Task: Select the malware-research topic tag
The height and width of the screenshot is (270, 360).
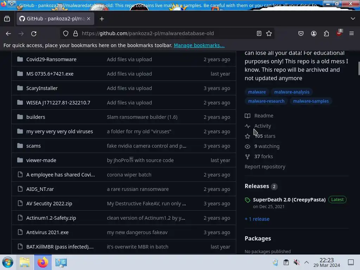Action: coord(266,101)
